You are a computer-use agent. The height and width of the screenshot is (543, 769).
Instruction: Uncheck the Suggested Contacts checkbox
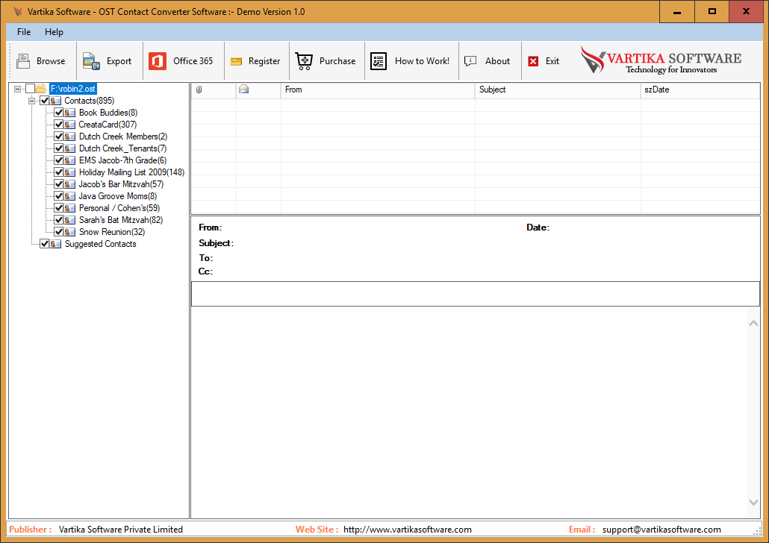[x=45, y=244]
